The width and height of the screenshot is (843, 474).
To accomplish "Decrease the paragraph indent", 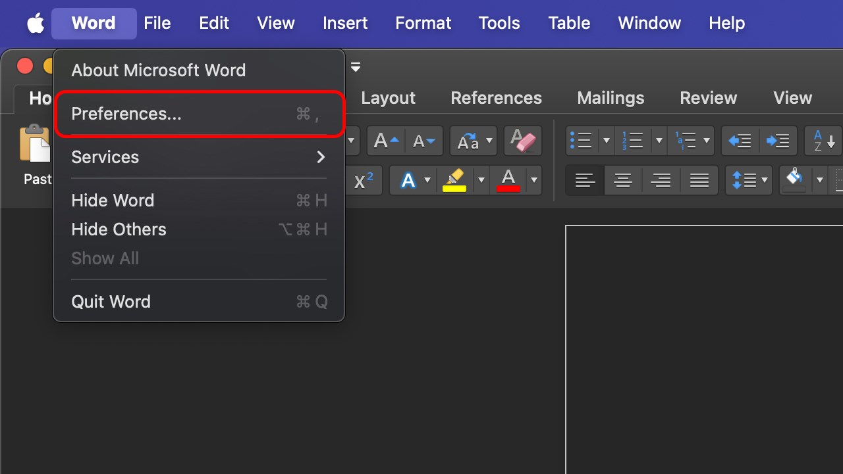I will pos(740,141).
